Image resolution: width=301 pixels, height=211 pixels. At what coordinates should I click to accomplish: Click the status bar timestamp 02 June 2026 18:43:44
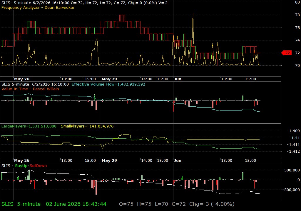coord(76,204)
